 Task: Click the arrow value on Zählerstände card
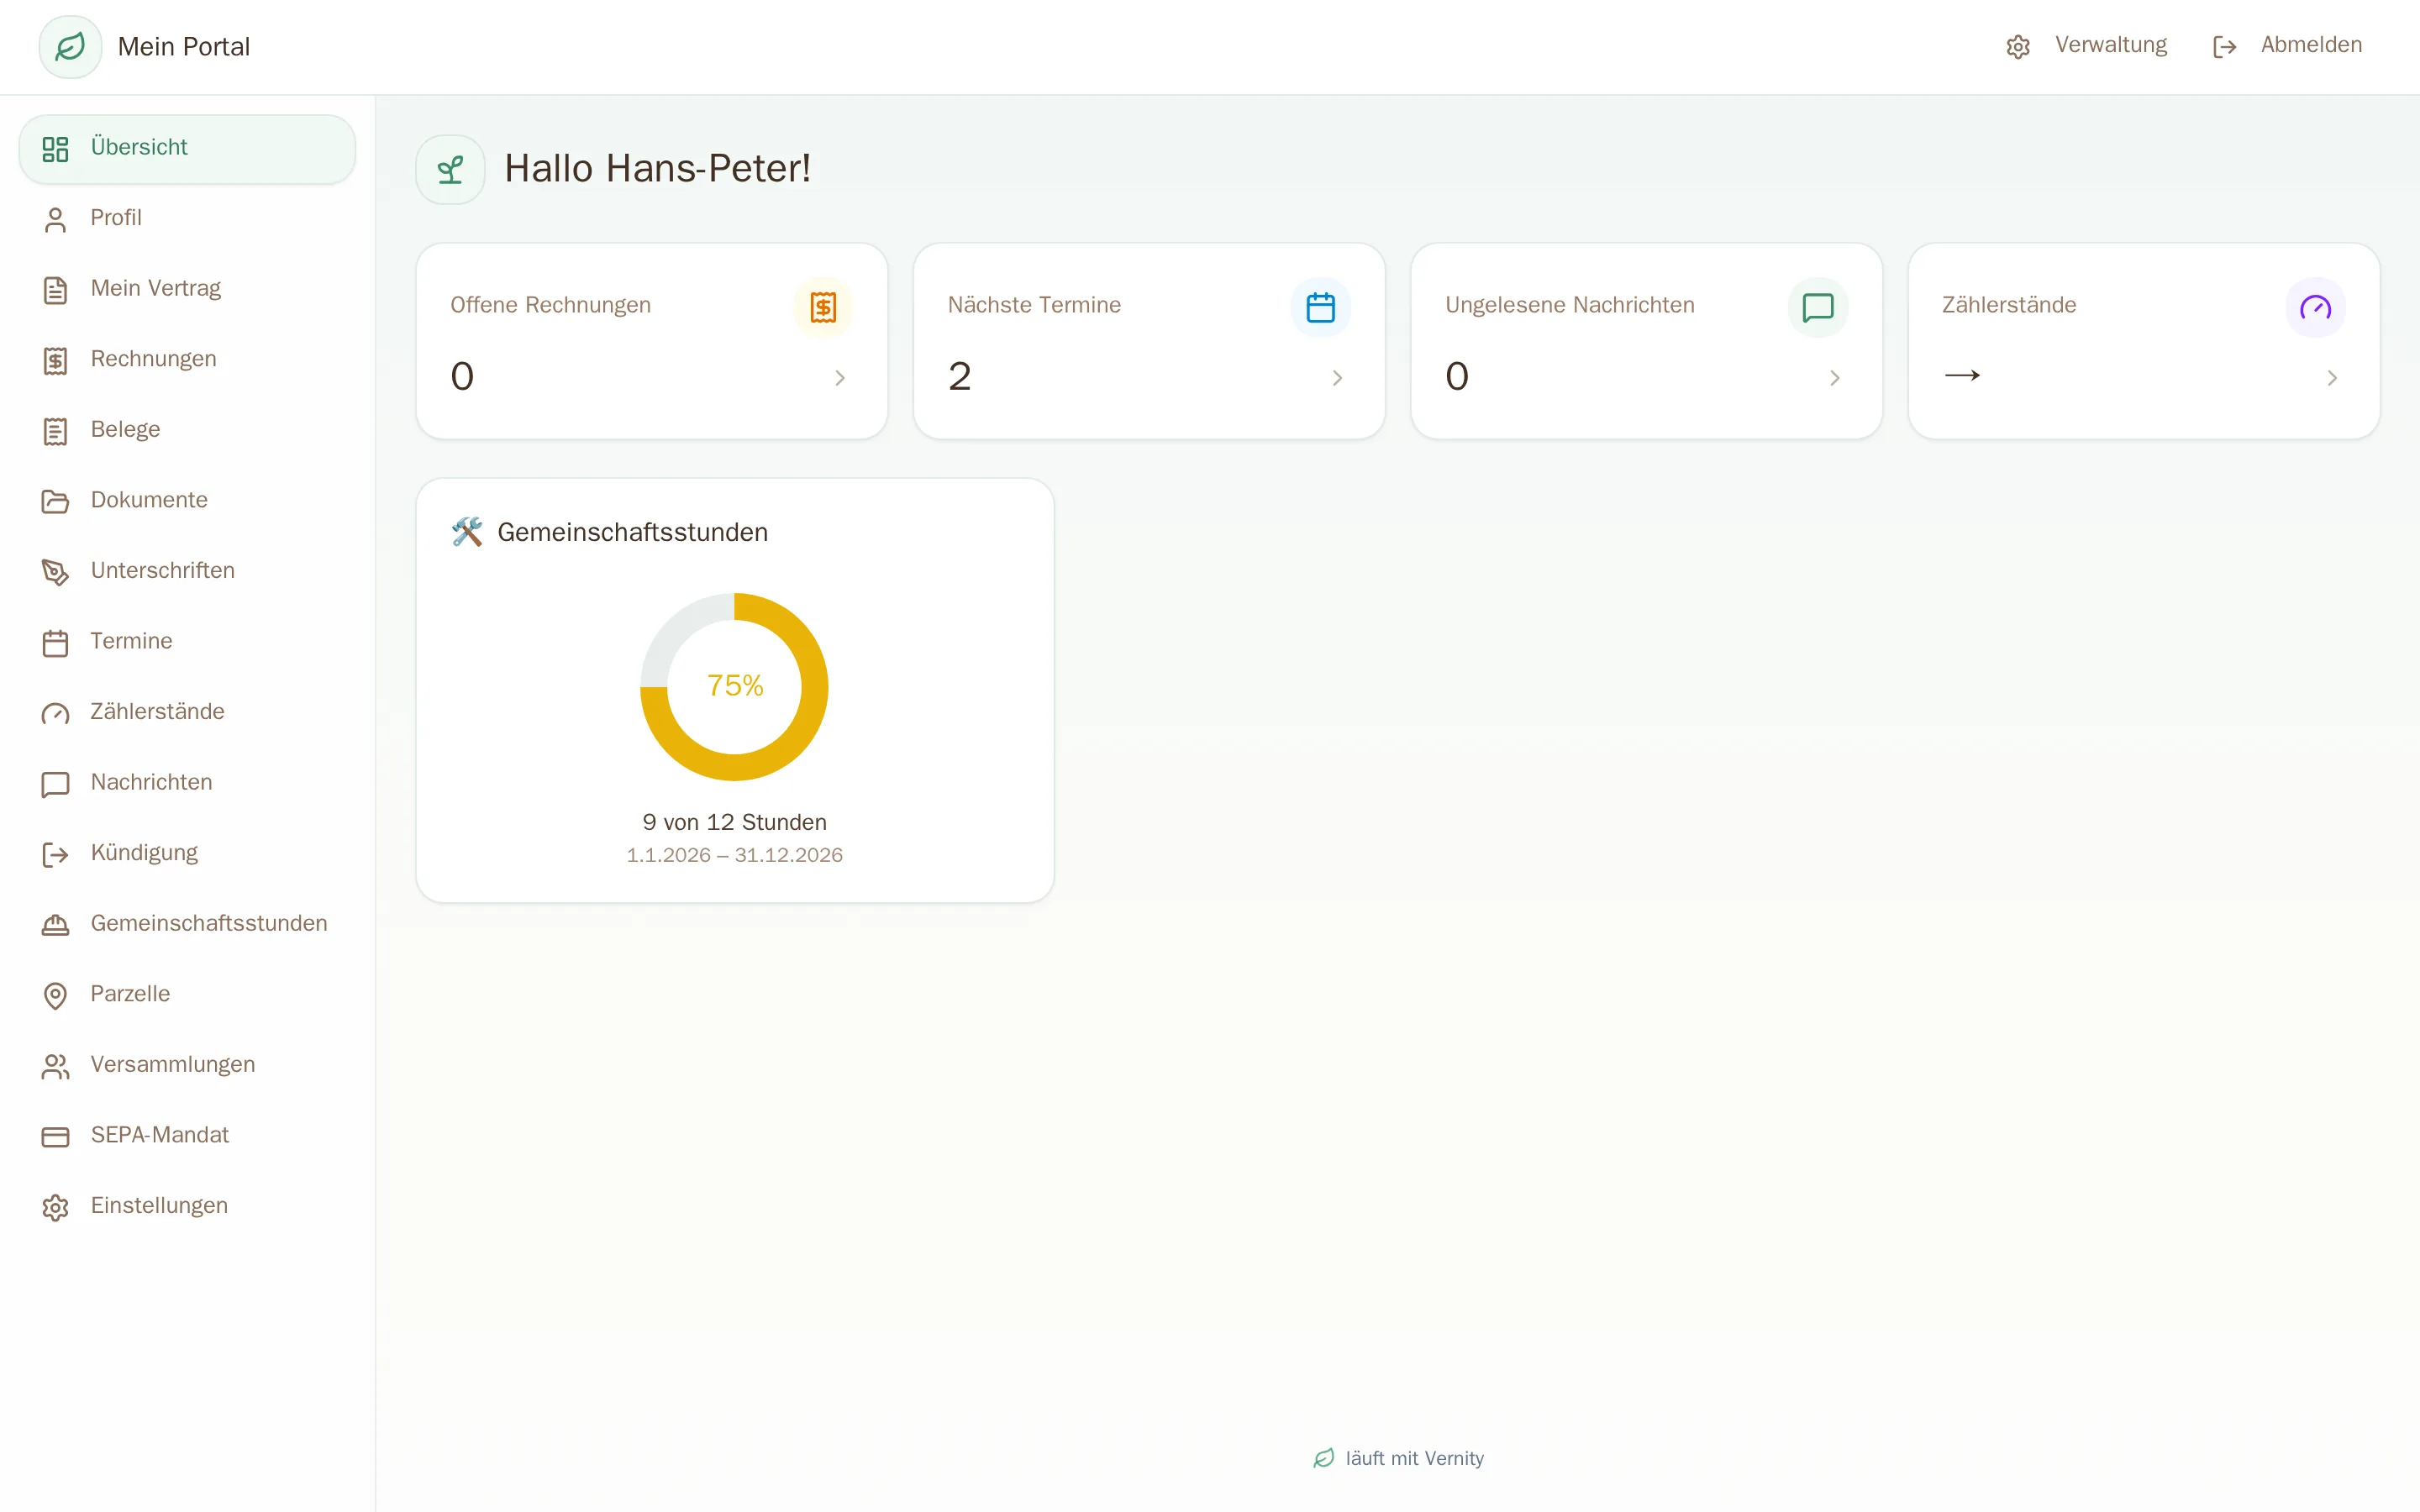point(1962,376)
